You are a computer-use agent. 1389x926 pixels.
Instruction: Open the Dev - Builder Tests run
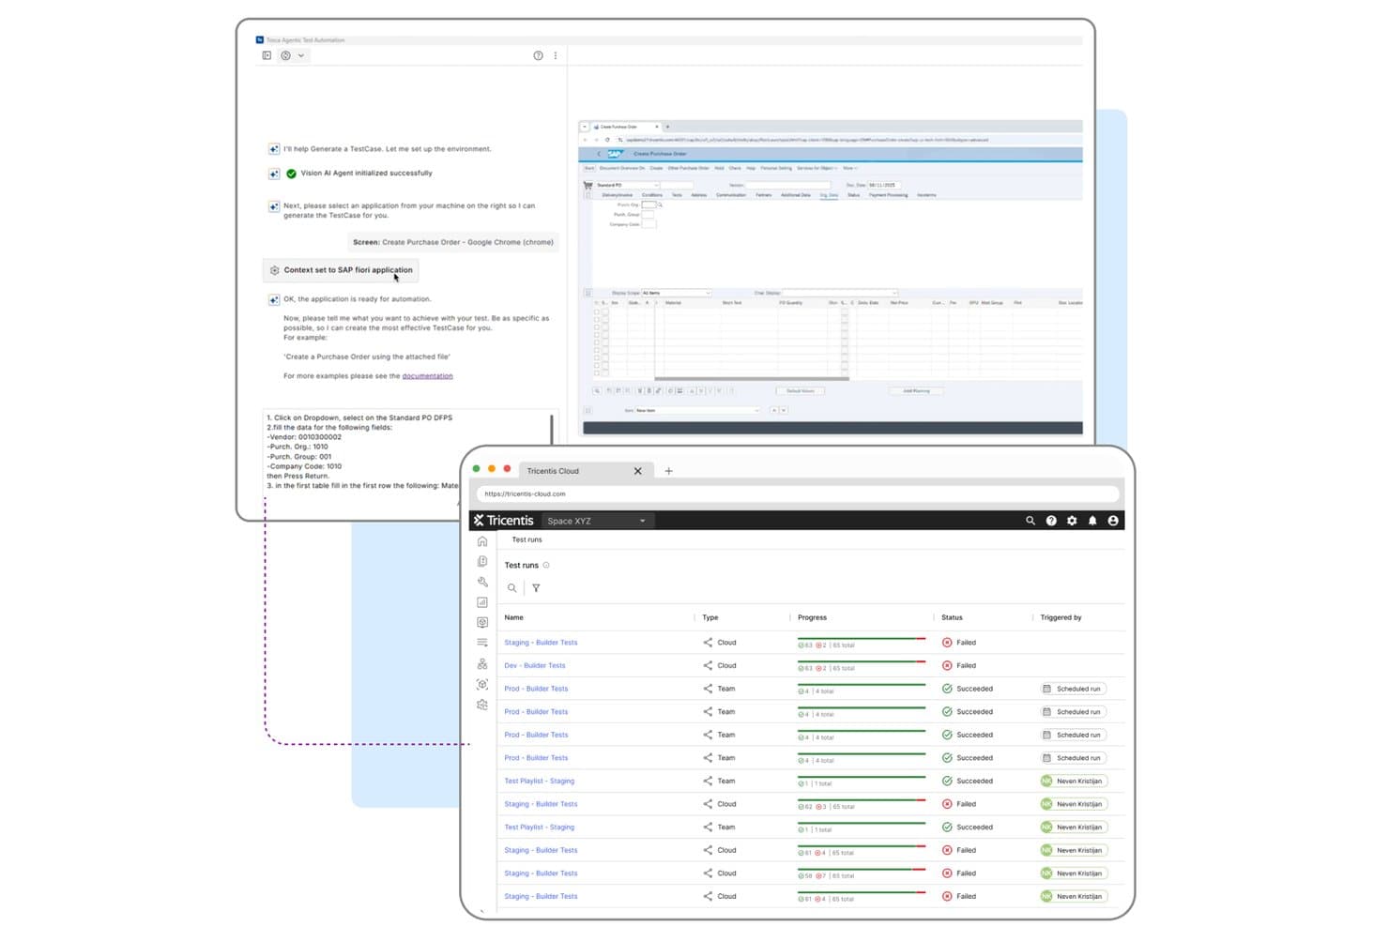[x=535, y=665]
